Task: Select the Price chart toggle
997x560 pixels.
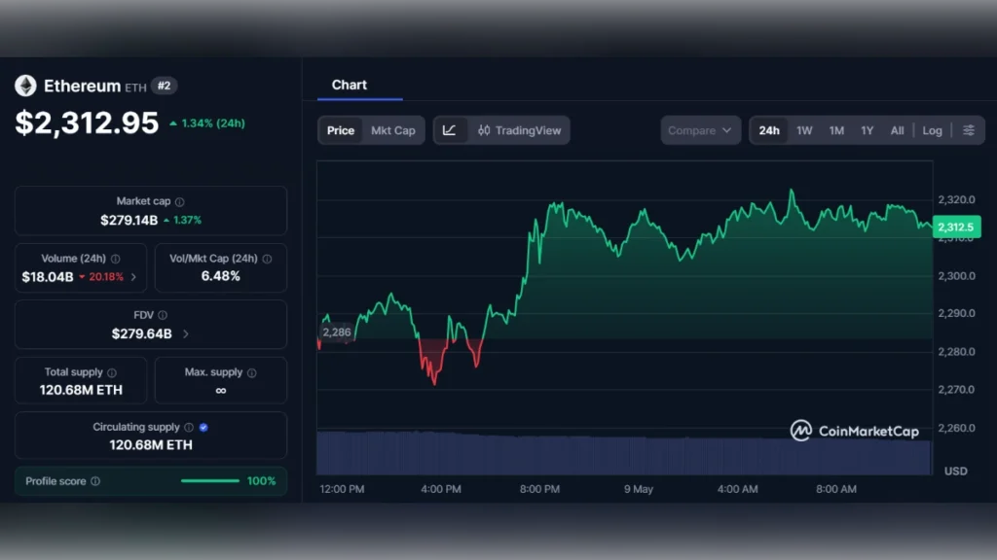Action: pos(341,131)
